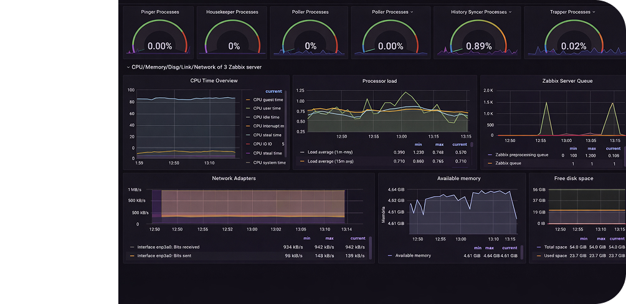Click the CPU idle time legend color icon
626x304 pixels.
(249, 117)
